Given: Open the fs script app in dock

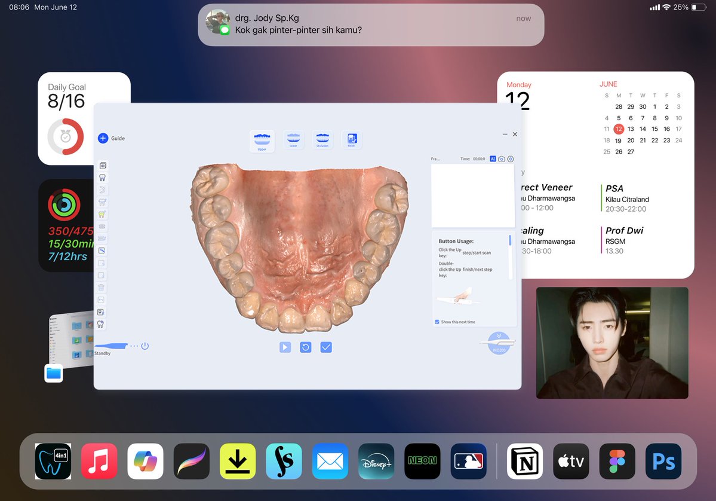Looking at the screenshot, I should pos(284,461).
